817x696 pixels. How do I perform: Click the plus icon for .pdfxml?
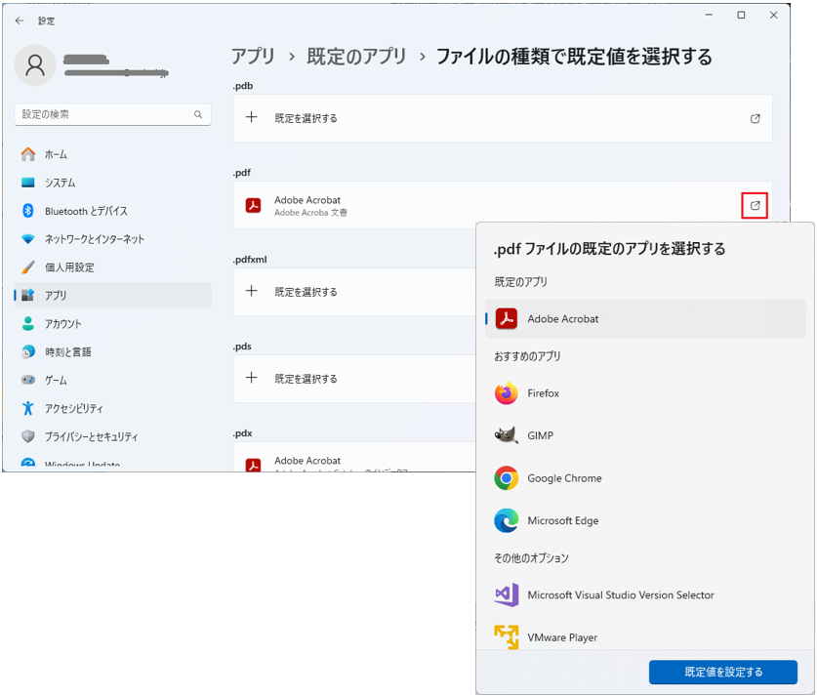click(252, 291)
